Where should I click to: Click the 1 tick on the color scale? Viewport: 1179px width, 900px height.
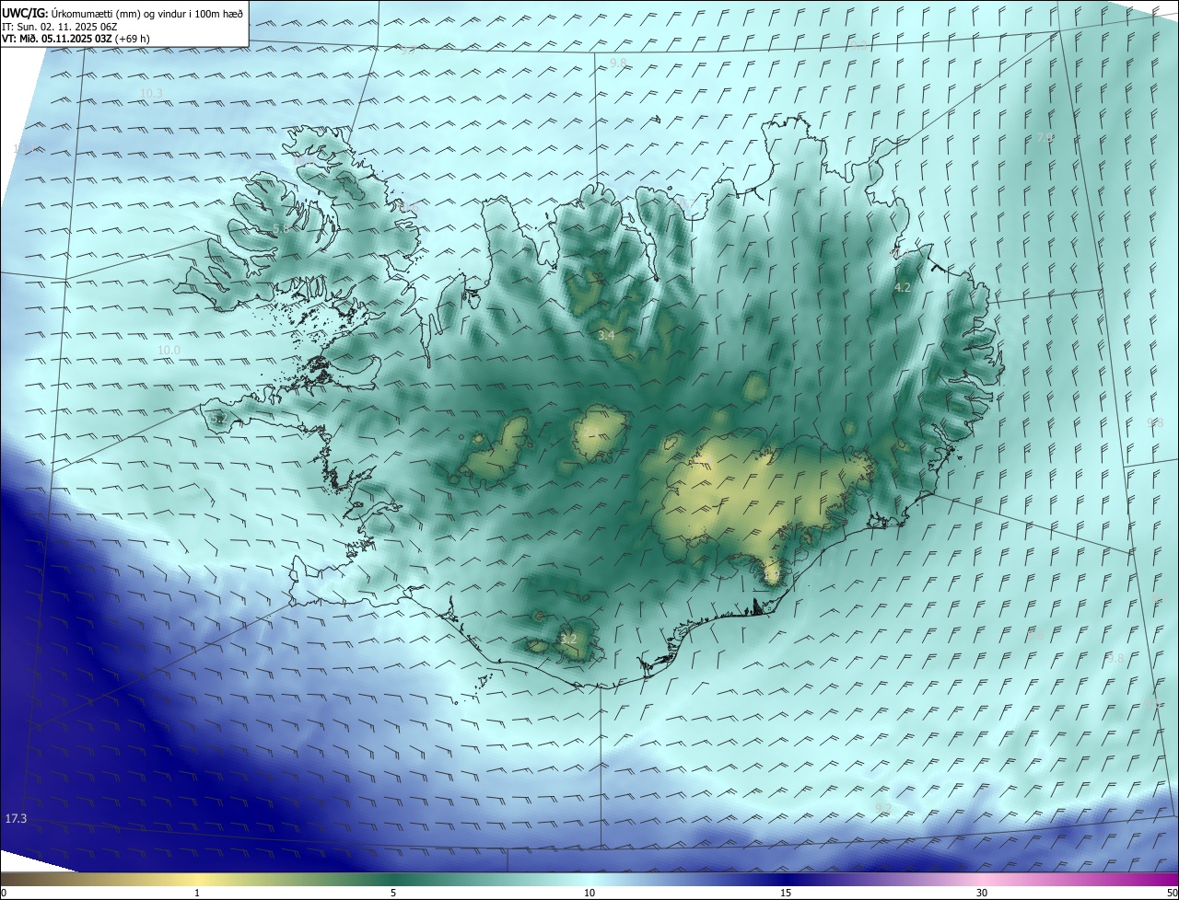197,893
